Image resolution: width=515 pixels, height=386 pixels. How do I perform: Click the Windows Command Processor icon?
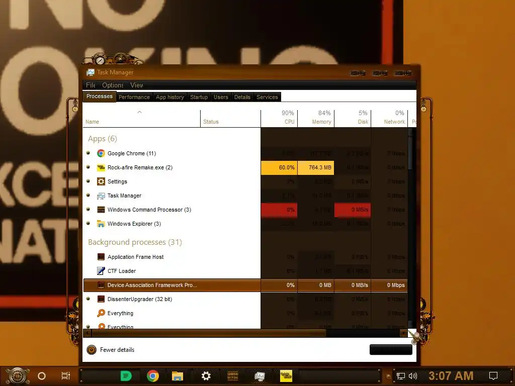click(101, 210)
